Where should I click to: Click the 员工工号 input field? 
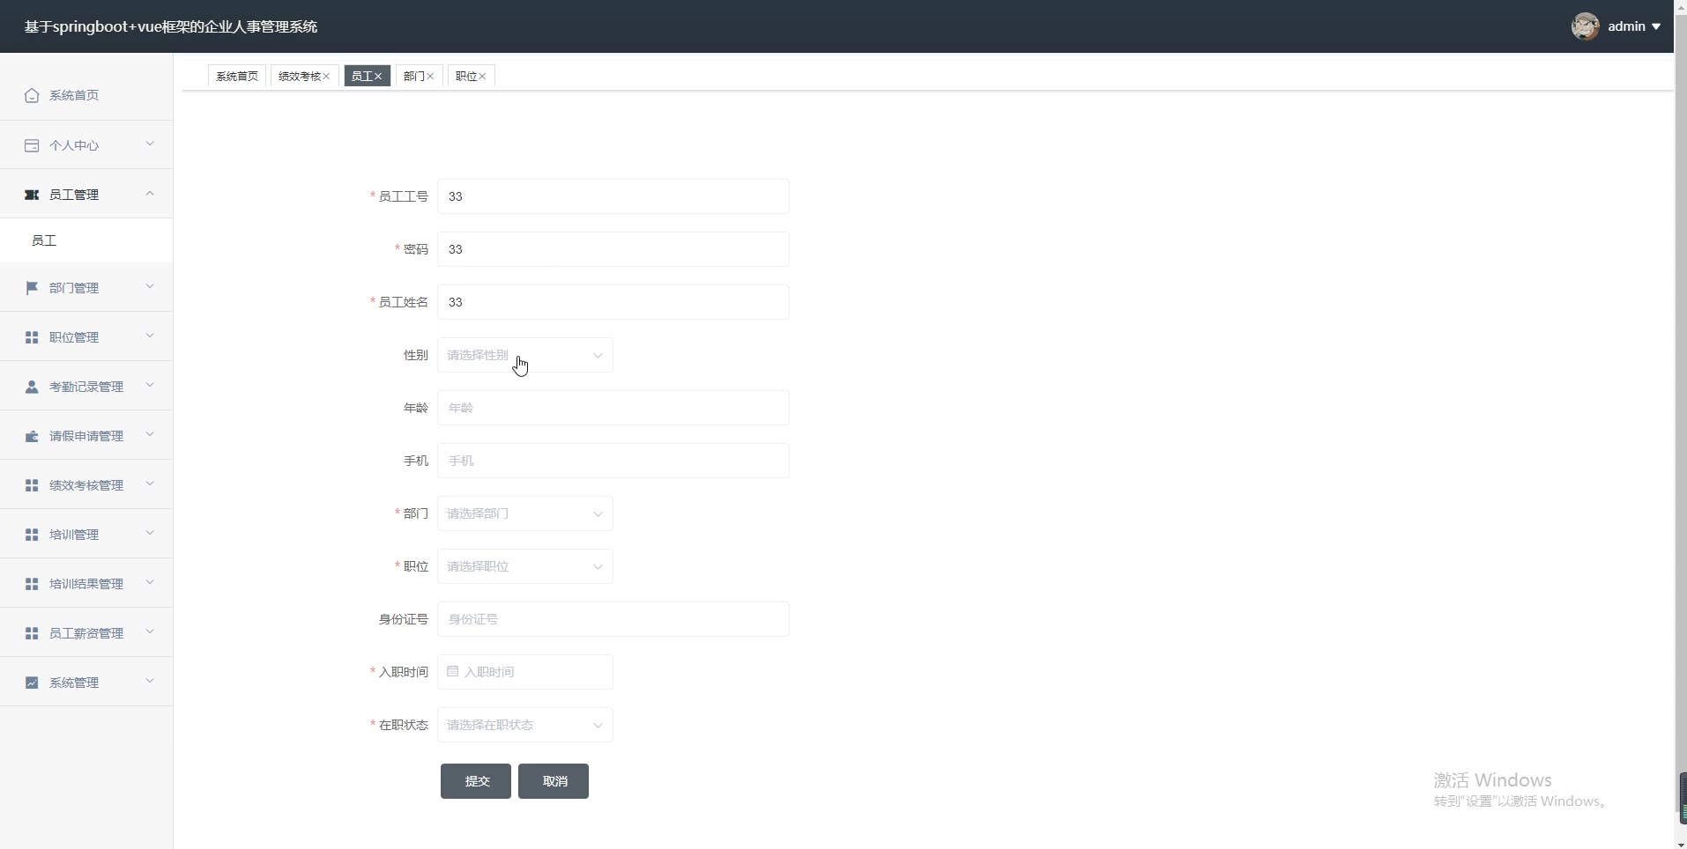[613, 196]
